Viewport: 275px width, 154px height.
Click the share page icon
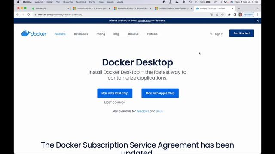click(x=217, y=15)
